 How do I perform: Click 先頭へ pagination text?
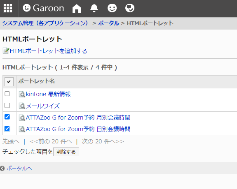pyautogui.click(x=11, y=141)
